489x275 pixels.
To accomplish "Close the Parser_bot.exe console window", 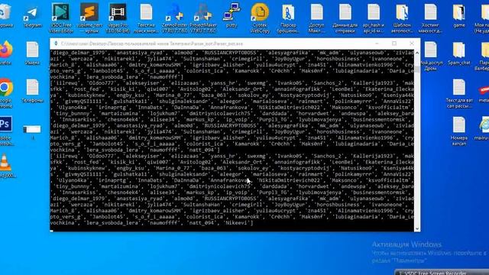I will [412, 44].
